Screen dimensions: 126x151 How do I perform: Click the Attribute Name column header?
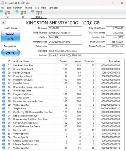point(33,61)
